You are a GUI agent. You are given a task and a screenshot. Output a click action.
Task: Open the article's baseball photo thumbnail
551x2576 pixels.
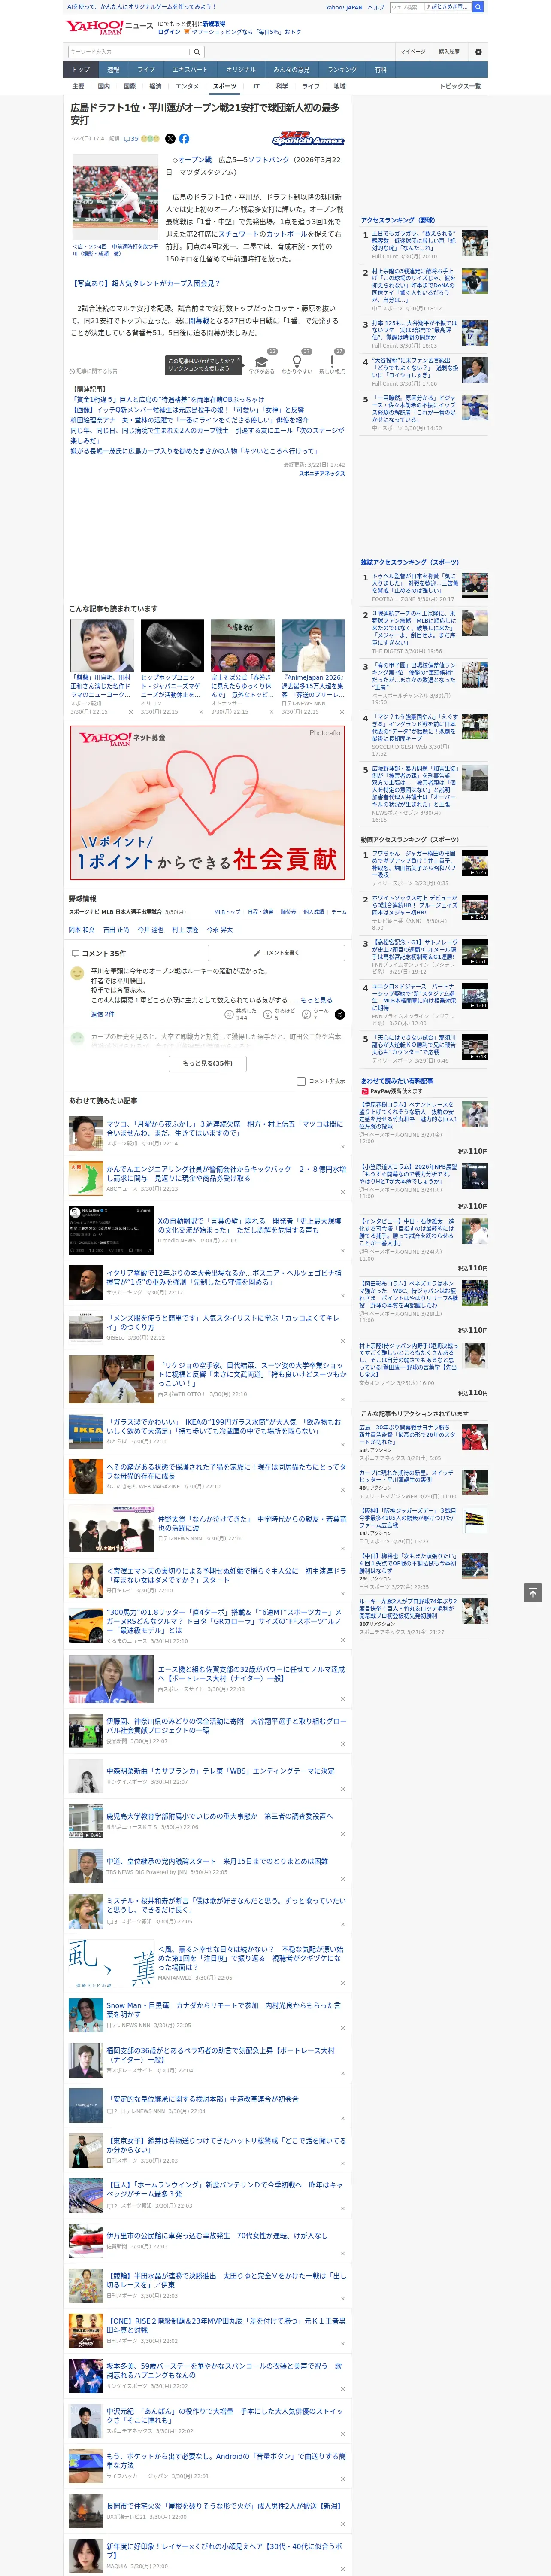point(116,197)
